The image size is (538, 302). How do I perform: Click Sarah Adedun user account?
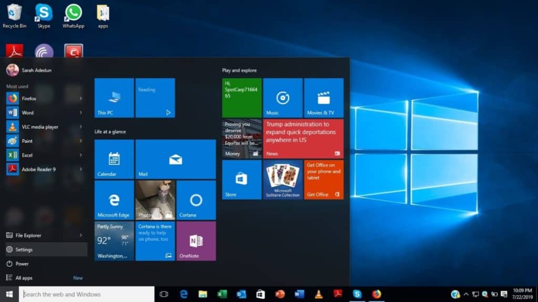coord(29,70)
